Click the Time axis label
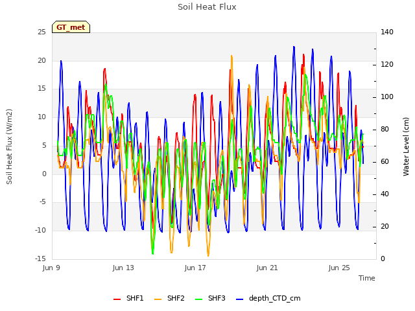The image size is (415, 311). tap(367, 278)
